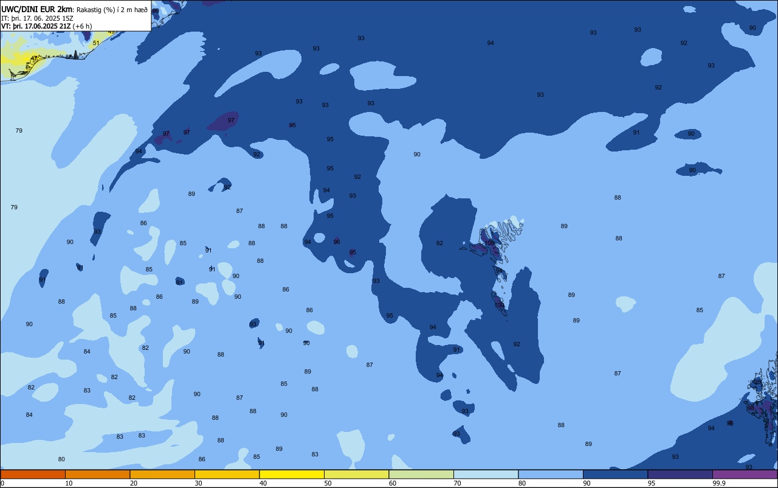Click the '50' legend scale label
The height and width of the screenshot is (488, 778).
(328, 483)
